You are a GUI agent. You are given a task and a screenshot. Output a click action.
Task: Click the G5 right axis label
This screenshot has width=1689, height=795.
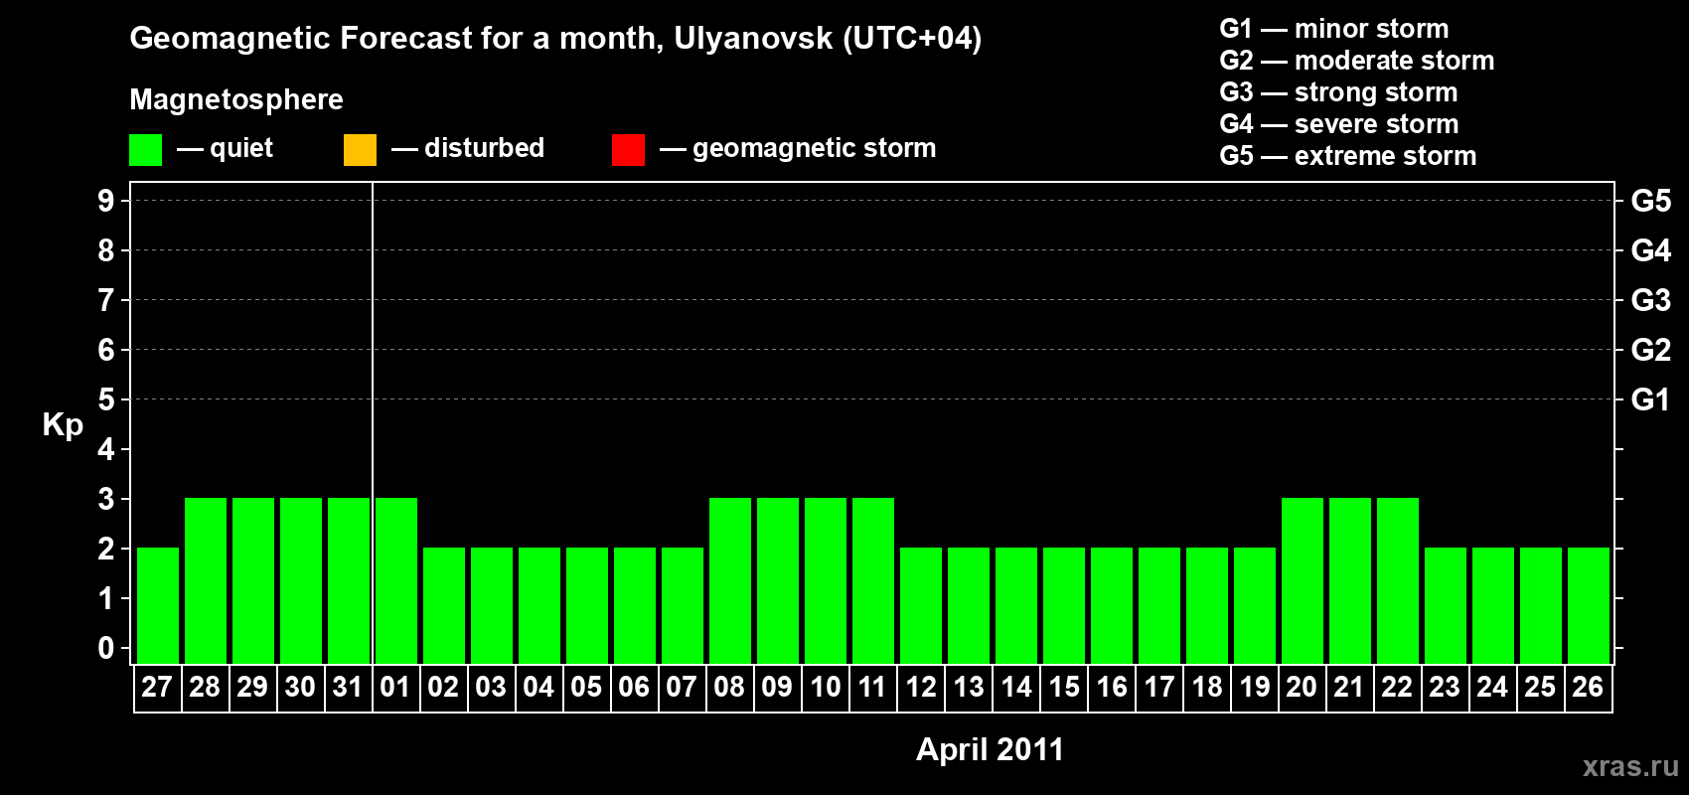(x=1650, y=201)
